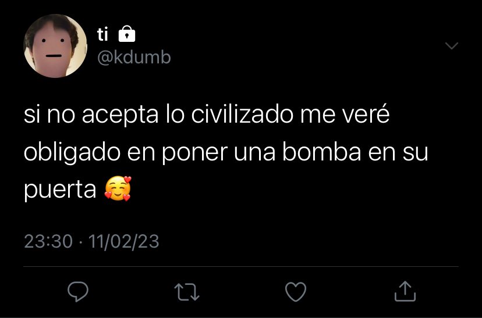Click the 23:30 timestamp

(x=48, y=241)
